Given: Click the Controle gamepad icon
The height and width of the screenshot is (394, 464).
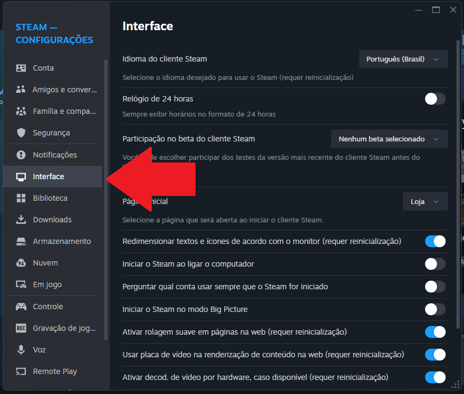Looking at the screenshot, I should 21,307.
